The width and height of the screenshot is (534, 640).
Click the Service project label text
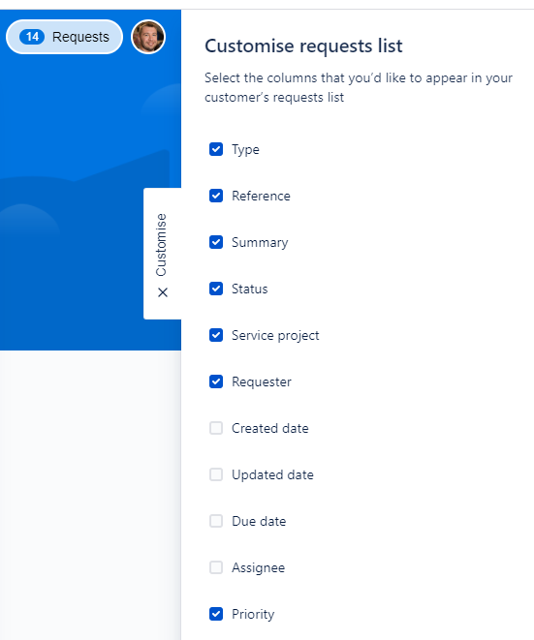[275, 336]
